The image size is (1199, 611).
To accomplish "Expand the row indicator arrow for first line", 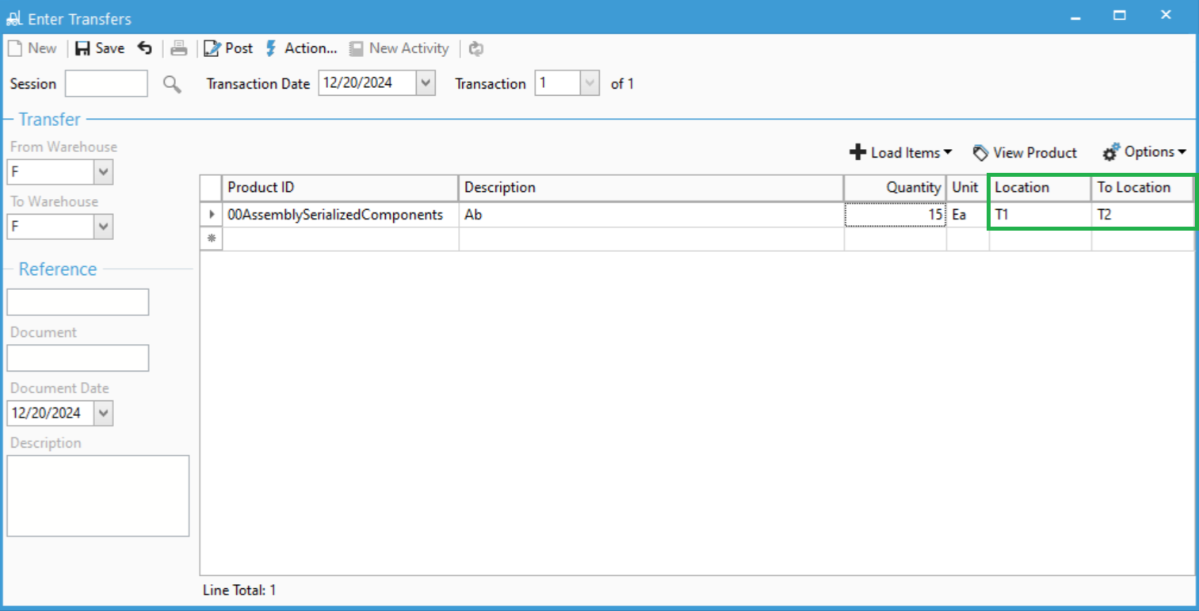I will pos(211,215).
